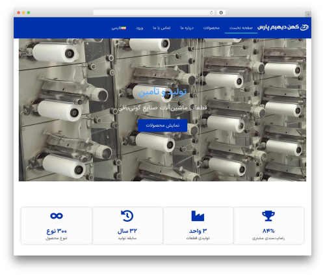Click the browser reload icon
Viewport: 325px width, 275px height.
[211, 12]
